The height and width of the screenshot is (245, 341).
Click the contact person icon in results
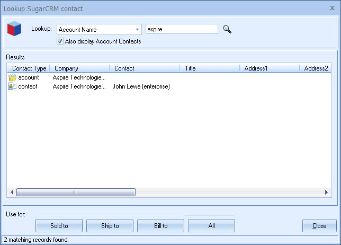(x=12, y=86)
